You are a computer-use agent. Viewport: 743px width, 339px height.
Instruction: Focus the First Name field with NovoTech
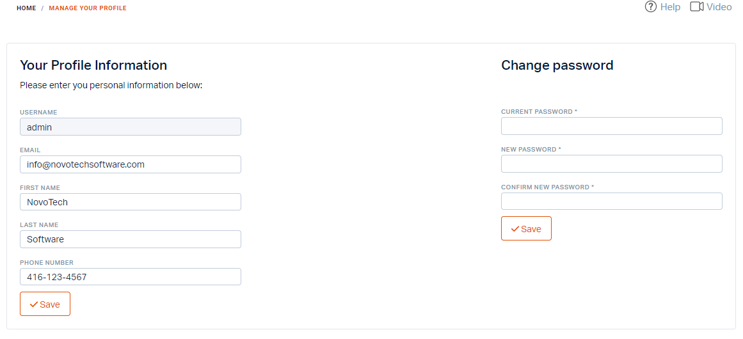point(131,201)
